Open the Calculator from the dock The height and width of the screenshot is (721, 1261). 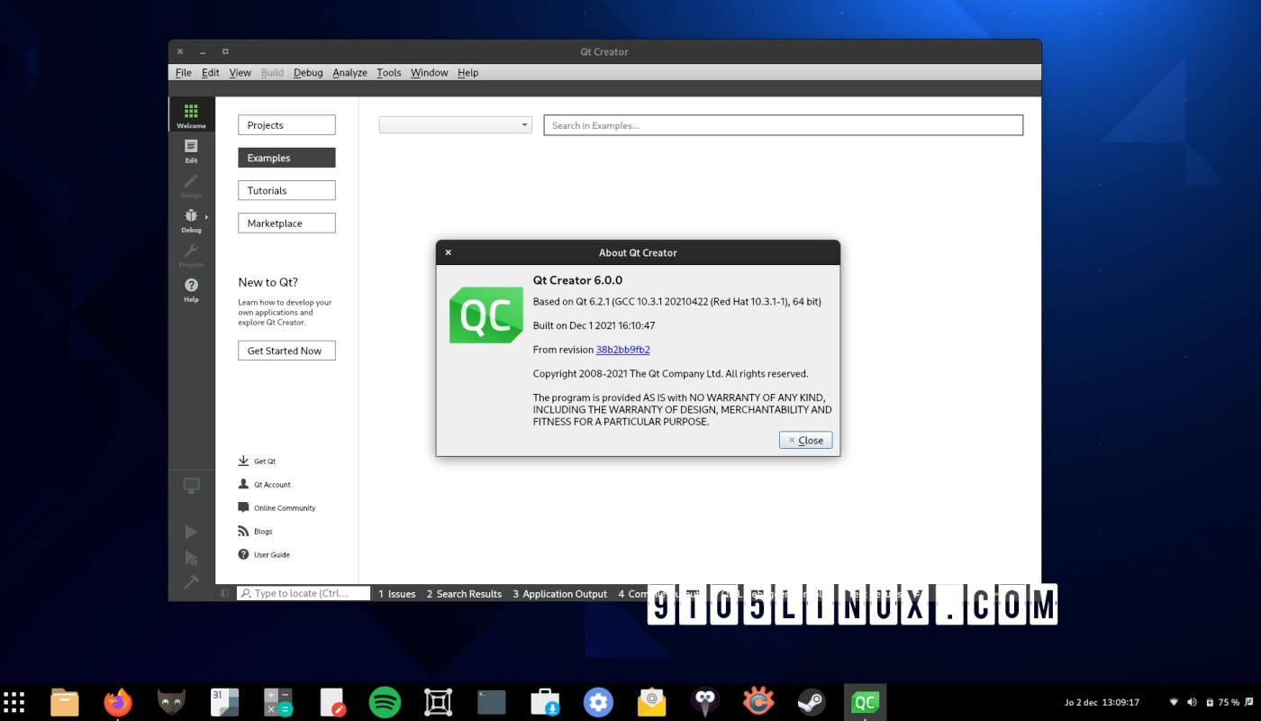277,702
